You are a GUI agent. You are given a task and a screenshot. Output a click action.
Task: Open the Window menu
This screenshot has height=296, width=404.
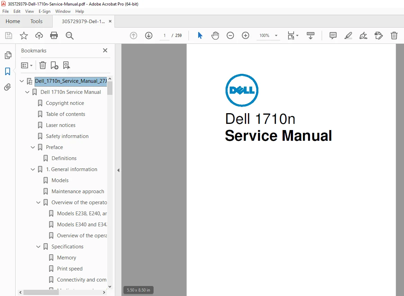point(63,11)
